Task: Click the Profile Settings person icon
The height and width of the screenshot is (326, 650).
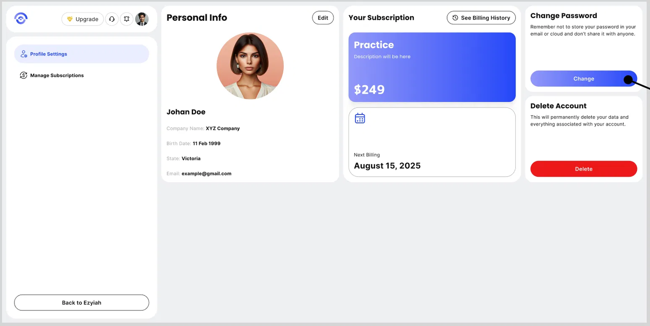Action: coord(24,54)
